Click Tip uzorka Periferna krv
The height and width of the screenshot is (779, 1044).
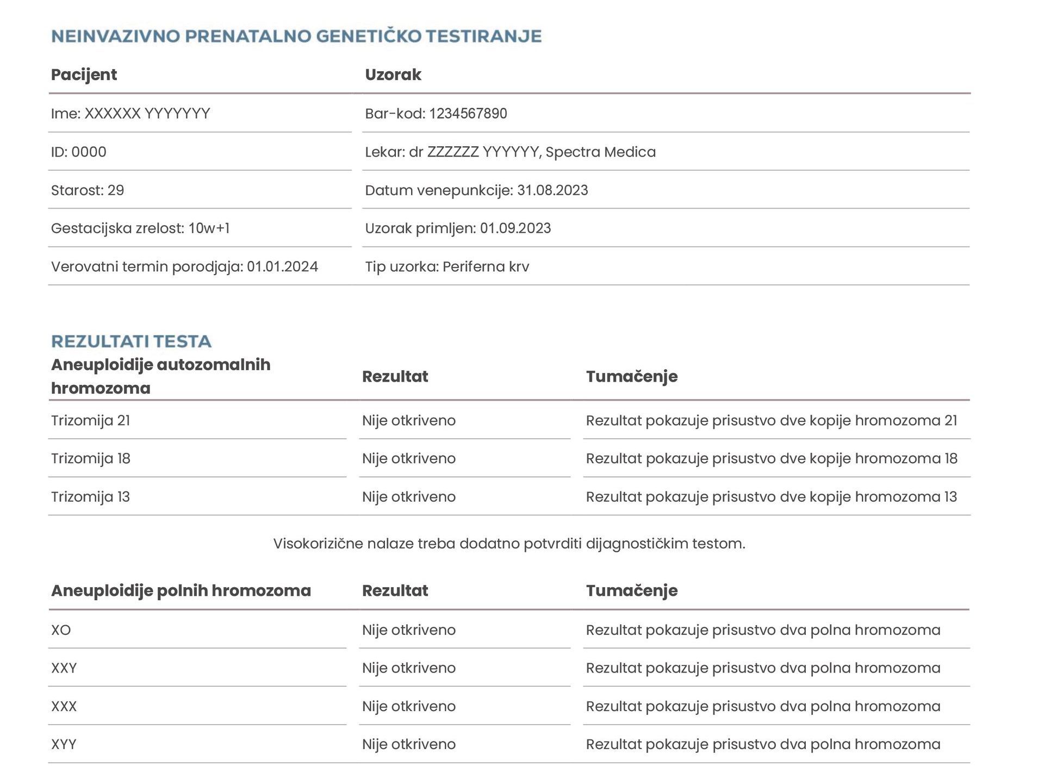coord(447,267)
